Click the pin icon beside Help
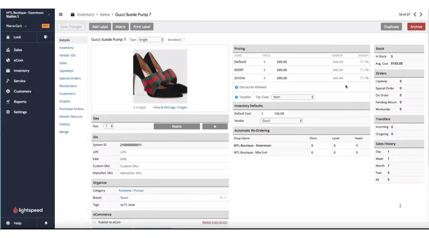Viewport: 429px width, 238px height. coord(46,223)
